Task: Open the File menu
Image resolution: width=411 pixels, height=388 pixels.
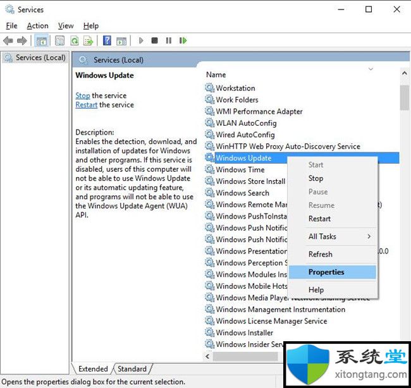Action: (11, 26)
